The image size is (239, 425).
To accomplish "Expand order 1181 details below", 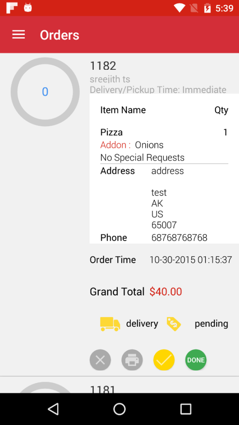I will (102, 389).
